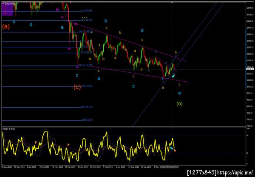Open the GOLD,Weekly chart menu triangle
The height and width of the screenshot is (177, 255).
pos(3,3)
